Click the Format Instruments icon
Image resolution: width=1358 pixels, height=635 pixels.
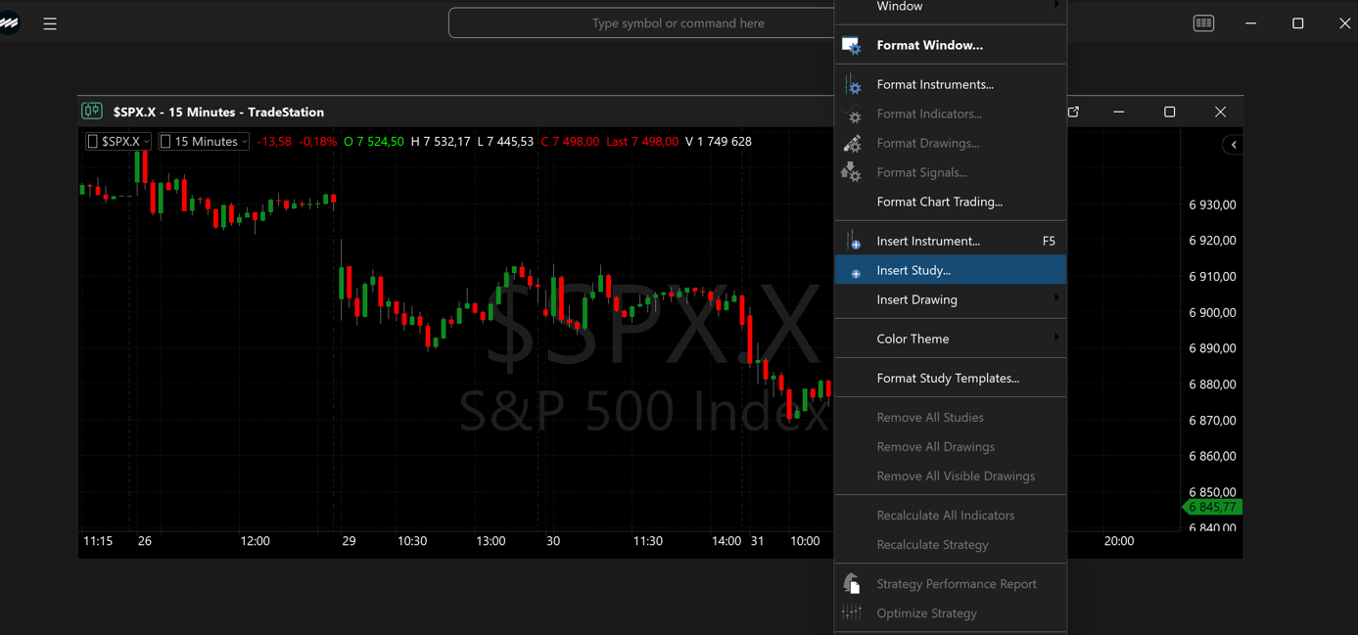pyautogui.click(x=852, y=84)
